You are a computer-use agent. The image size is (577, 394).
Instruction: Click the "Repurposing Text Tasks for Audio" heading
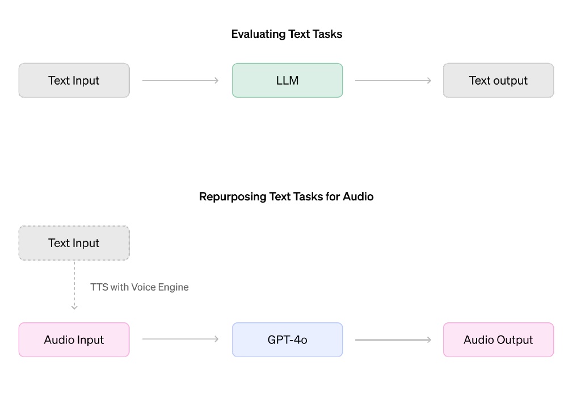click(x=286, y=196)
